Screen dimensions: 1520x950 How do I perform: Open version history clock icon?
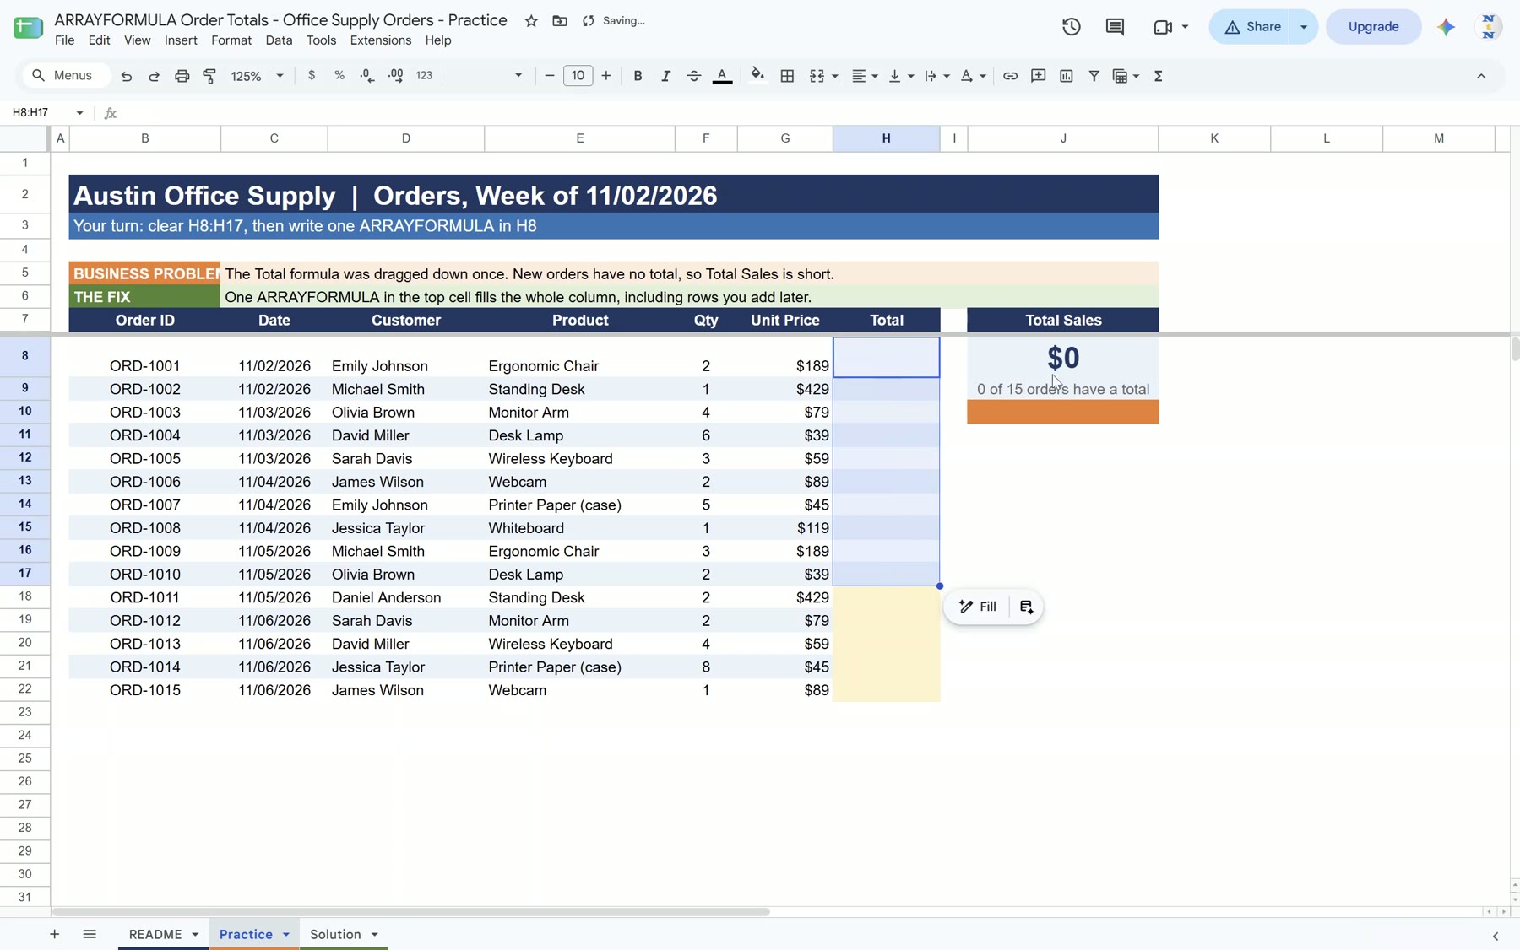[1071, 27]
